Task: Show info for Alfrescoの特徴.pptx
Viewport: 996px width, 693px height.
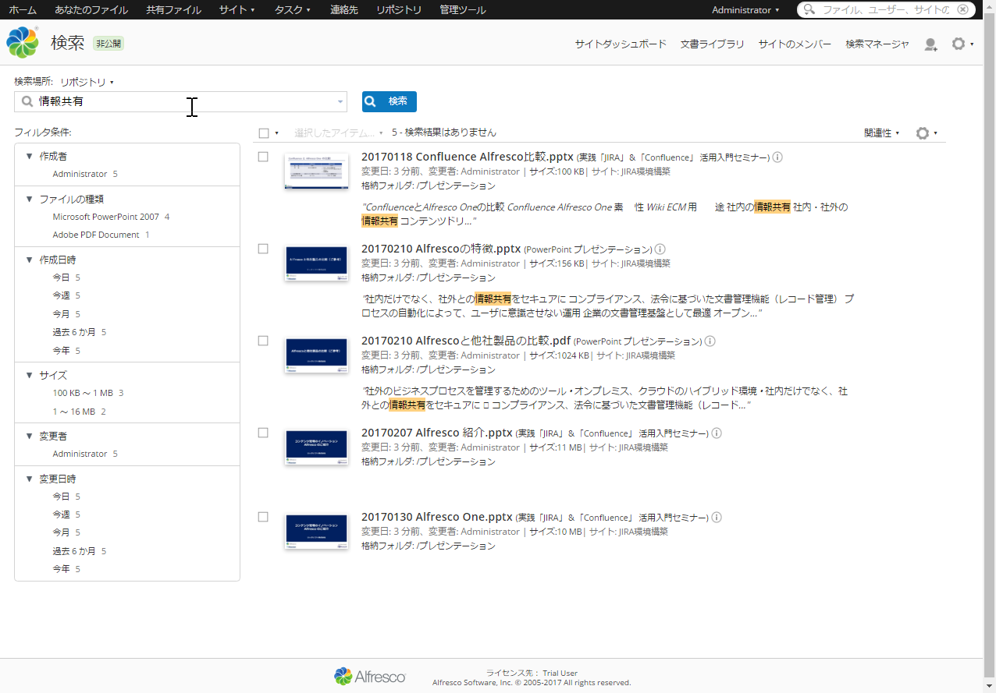Action: tap(660, 249)
